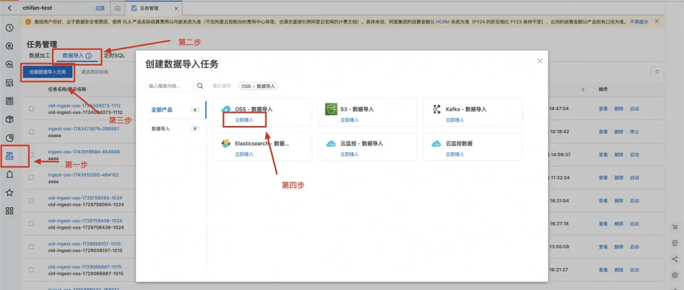Click the recent OSS - 数据导入 tag
This screenshot has height=290, width=684.
(258, 86)
